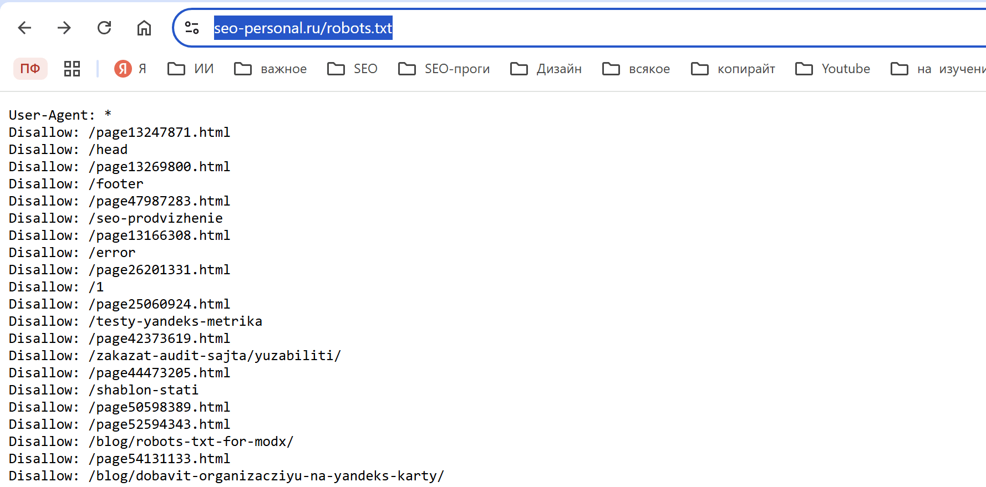The image size is (986, 487).
Task: Open the Дизайн bookmarks folder
Action: (546, 69)
